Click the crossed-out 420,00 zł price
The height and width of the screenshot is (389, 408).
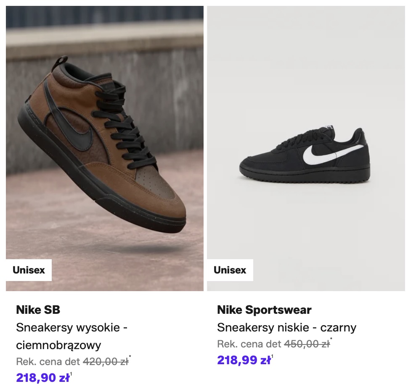point(106,361)
